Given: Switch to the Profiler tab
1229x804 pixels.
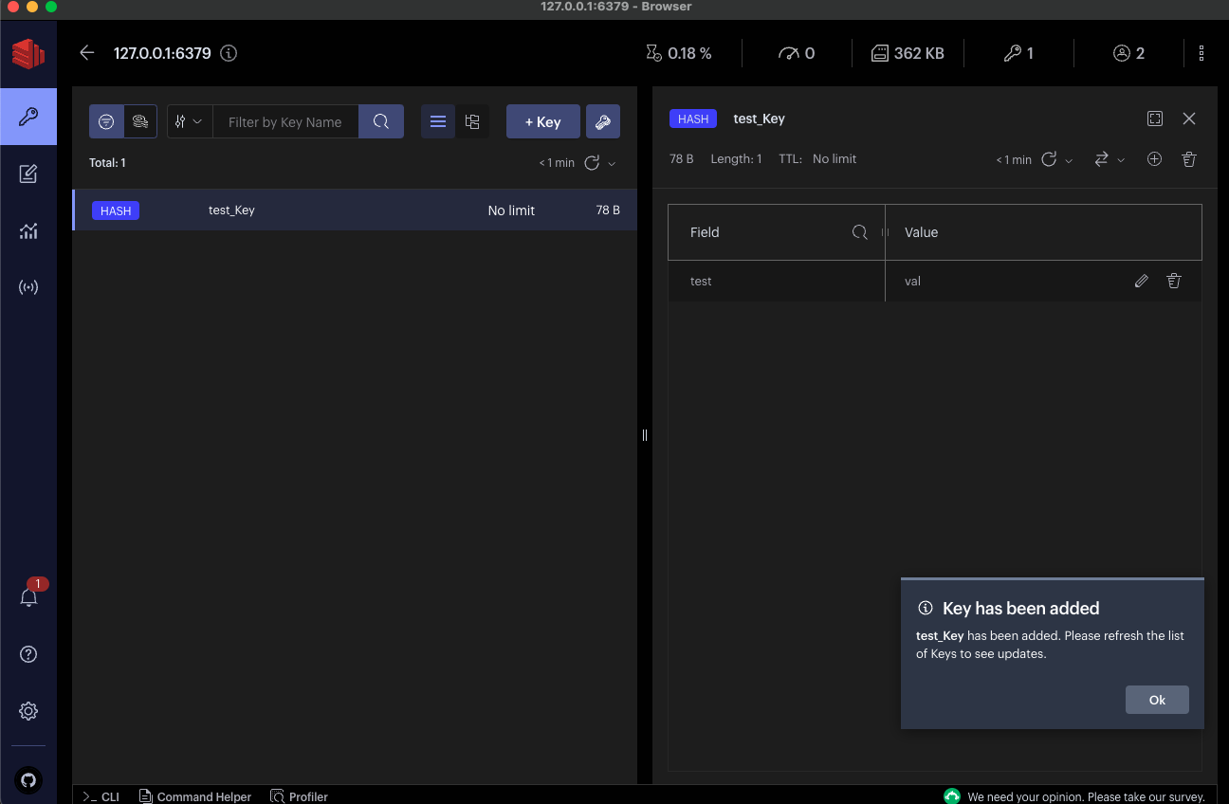Looking at the screenshot, I should [299, 796].
